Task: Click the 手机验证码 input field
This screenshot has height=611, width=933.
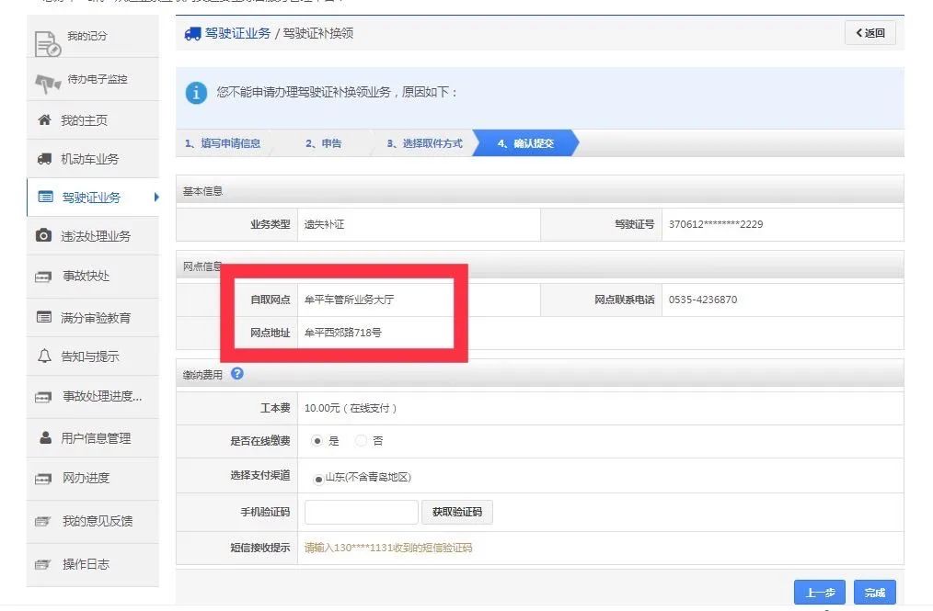Action: point(361,513)
